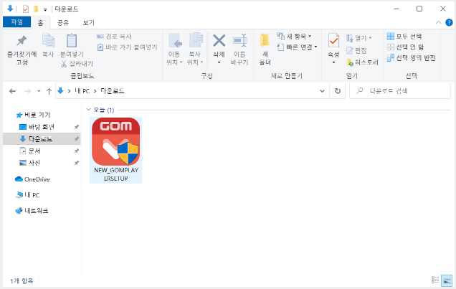Collapse the ribbon with the chevron
Screen dimensions: 456x289
click(438, 23)
